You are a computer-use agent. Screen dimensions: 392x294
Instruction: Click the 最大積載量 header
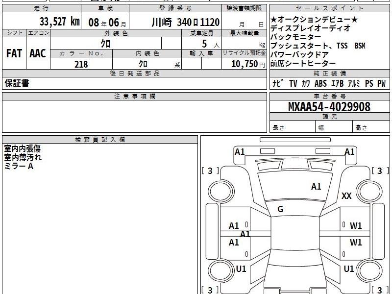(x=244, y=33)
